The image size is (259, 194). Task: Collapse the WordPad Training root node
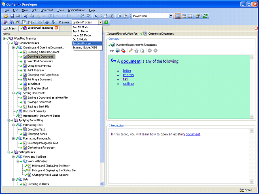click(x=4, y=38)
